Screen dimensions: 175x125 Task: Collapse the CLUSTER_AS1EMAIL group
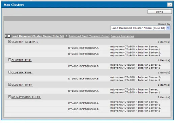point(9,42)
